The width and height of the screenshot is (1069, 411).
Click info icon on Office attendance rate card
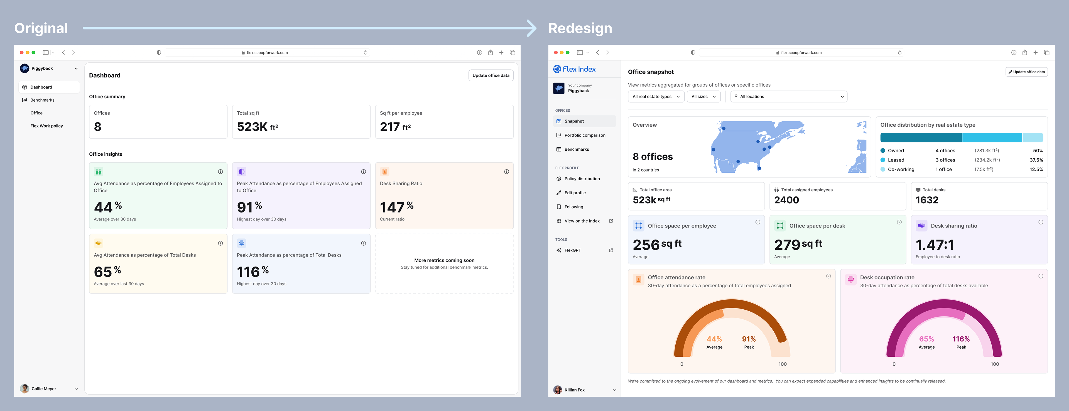tap(828, 276)
